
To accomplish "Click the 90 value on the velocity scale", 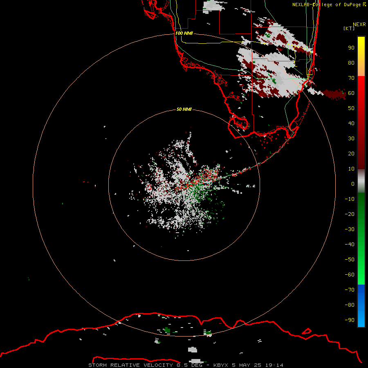I will click(x=351, y=48).
